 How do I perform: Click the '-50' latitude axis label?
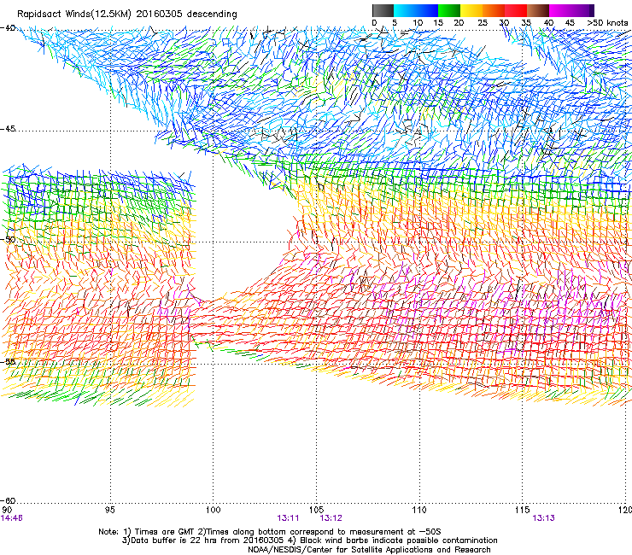8,239
